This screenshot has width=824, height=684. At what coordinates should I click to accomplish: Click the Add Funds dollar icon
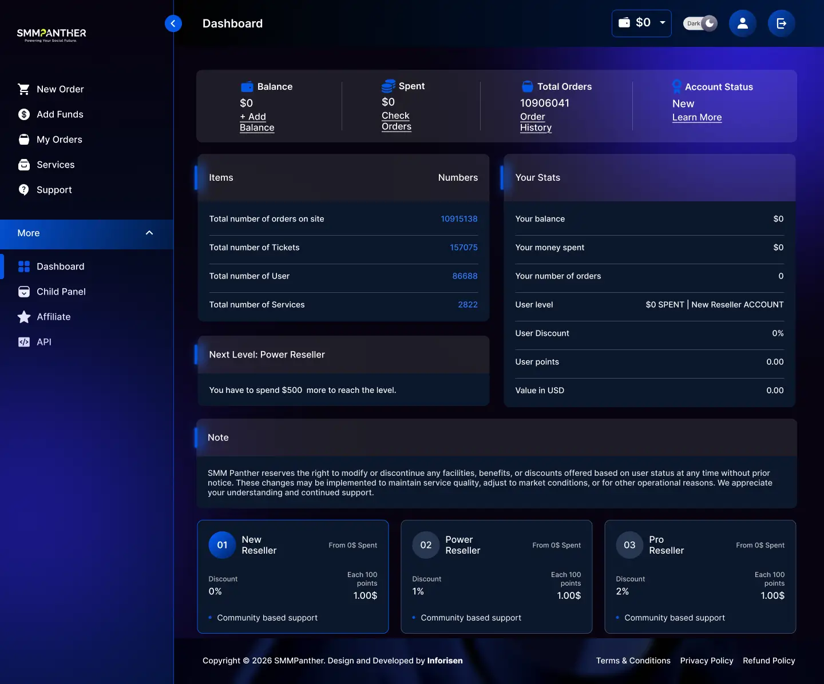[23, 114]
